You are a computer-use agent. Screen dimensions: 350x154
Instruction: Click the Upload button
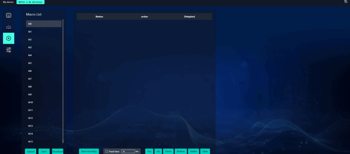30,151
